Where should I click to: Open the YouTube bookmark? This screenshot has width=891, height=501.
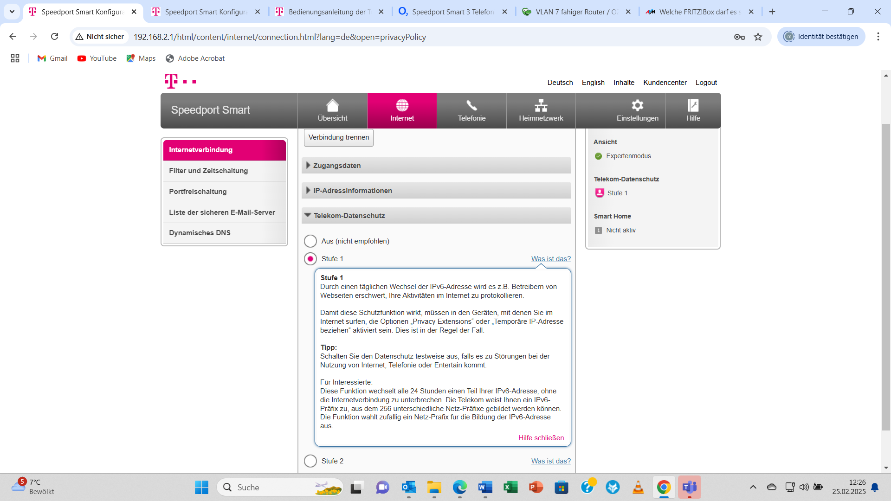pos(97,58)
